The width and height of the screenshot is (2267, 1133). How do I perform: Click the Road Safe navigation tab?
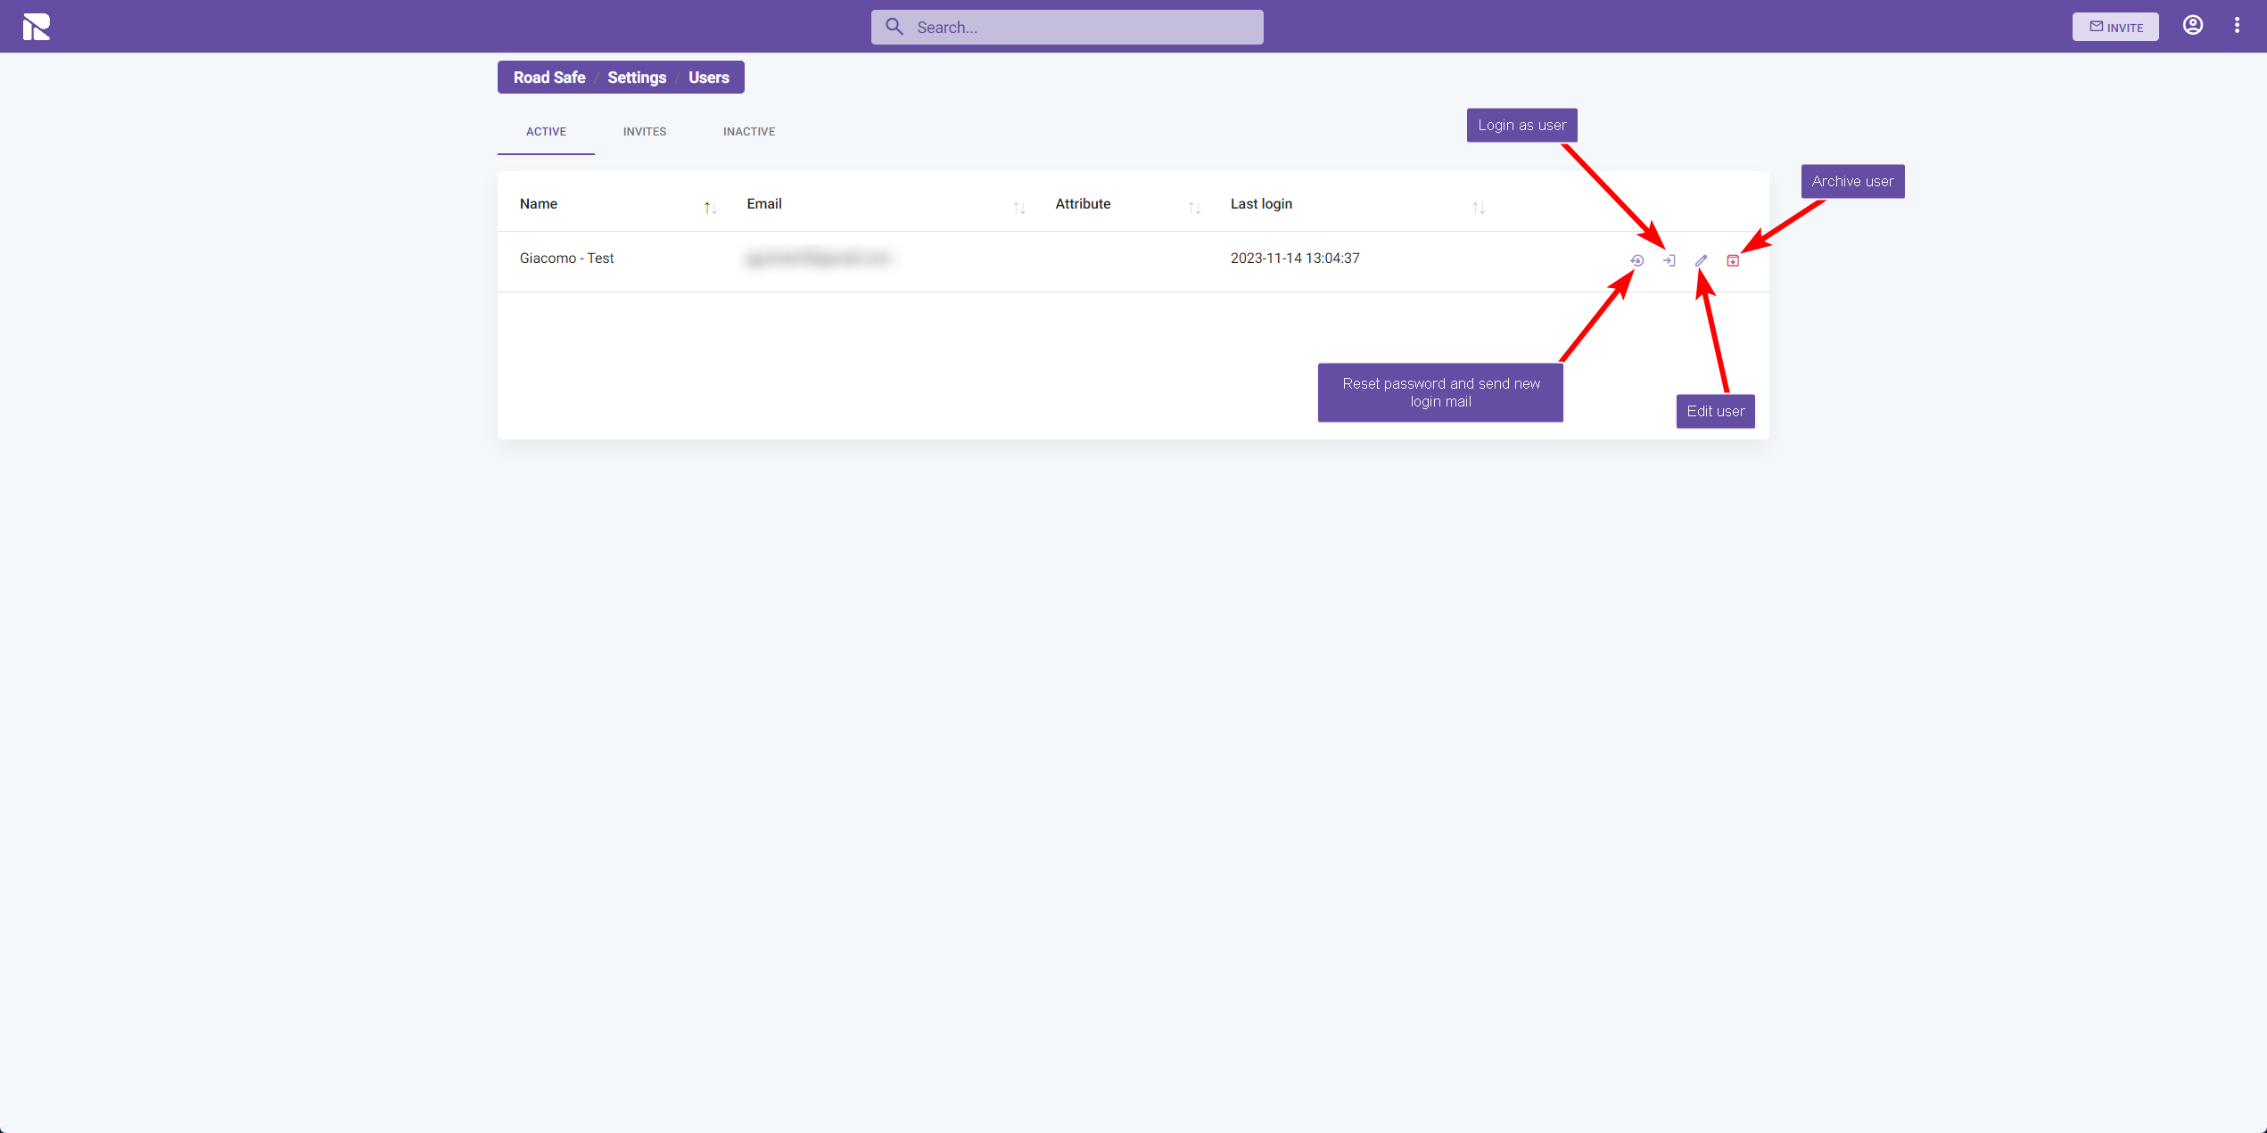[549, 78]
